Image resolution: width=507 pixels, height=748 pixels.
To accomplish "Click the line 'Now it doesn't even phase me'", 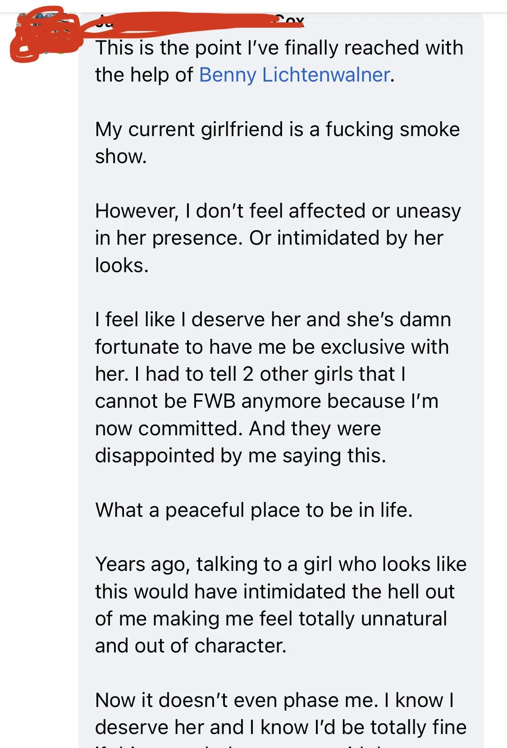I will [274, 700].
